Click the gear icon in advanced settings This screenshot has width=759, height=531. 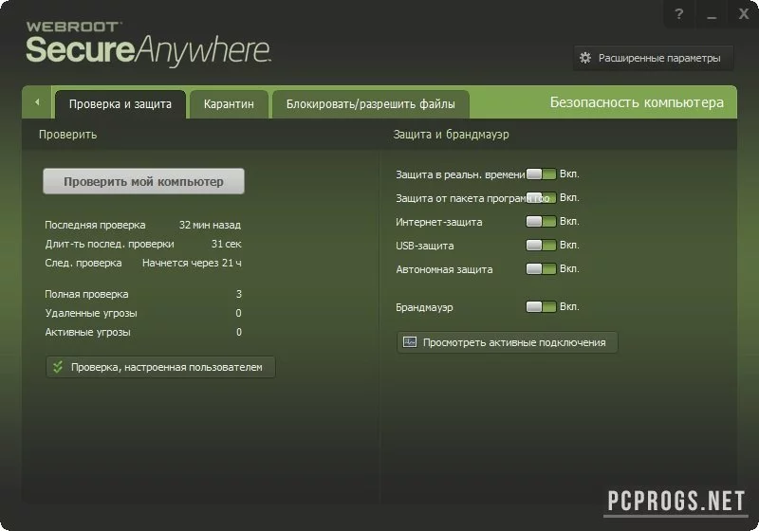pyautogui.click(x=585, y=58)
